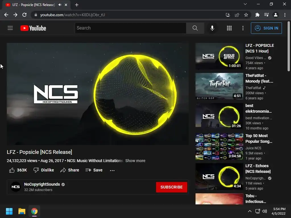Go forward in browser history
Image resolution: width=291 pixels, height=218 pixels.
(x=15, y=15)
